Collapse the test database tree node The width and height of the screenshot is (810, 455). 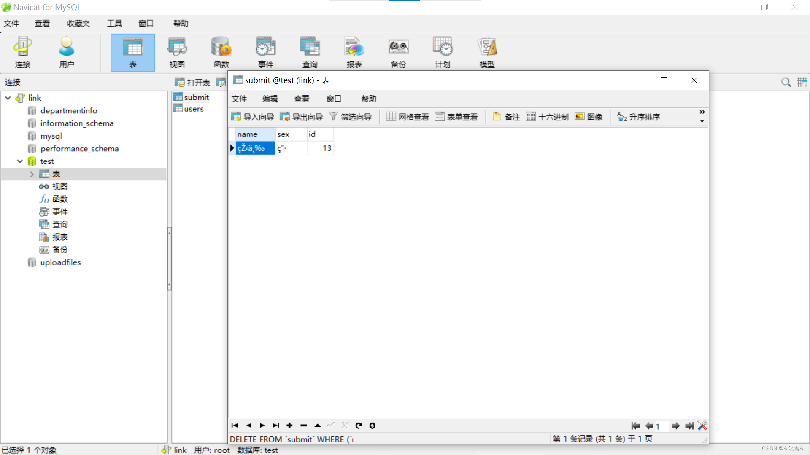point(19,161)
